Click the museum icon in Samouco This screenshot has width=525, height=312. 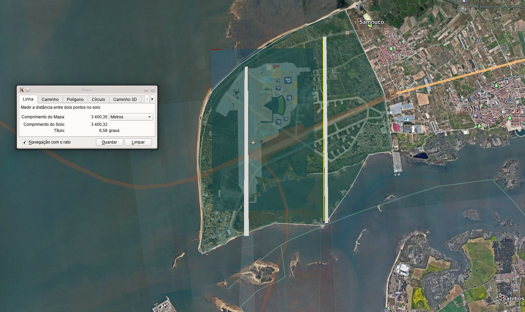click(398, 48)
